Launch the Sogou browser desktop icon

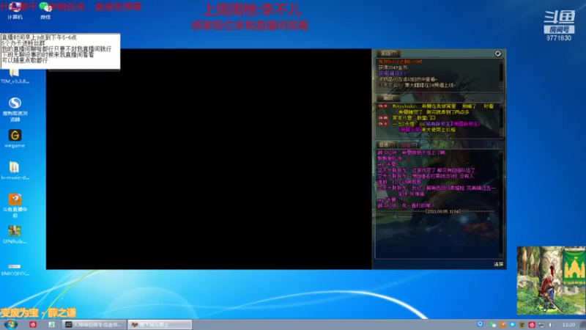(15, 109)
